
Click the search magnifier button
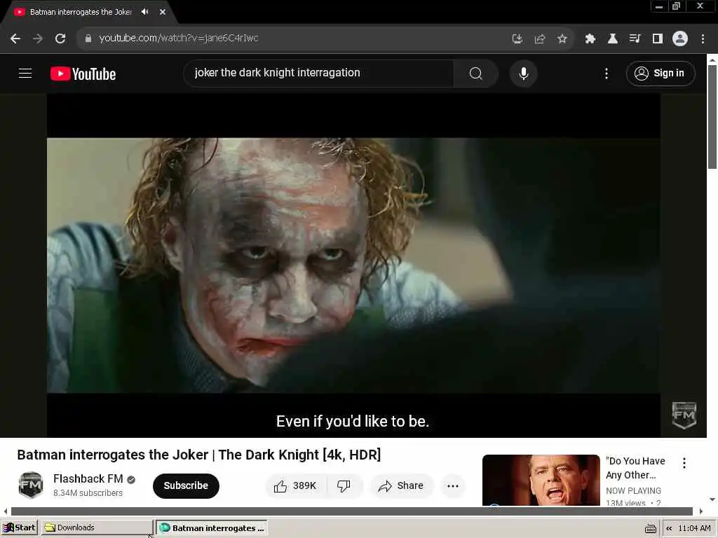click(x=476, y=73)
